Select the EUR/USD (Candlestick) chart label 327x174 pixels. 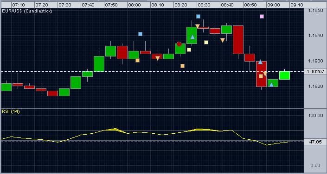click(27, 11)
